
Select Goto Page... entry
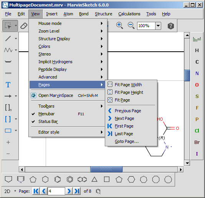coord(131,141)
